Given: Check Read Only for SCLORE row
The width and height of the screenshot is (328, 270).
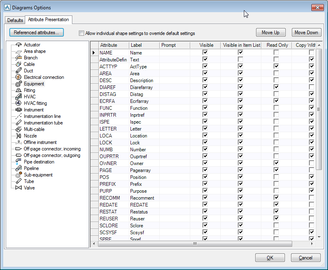Looking at the screenshot, I should click(276, 225).
